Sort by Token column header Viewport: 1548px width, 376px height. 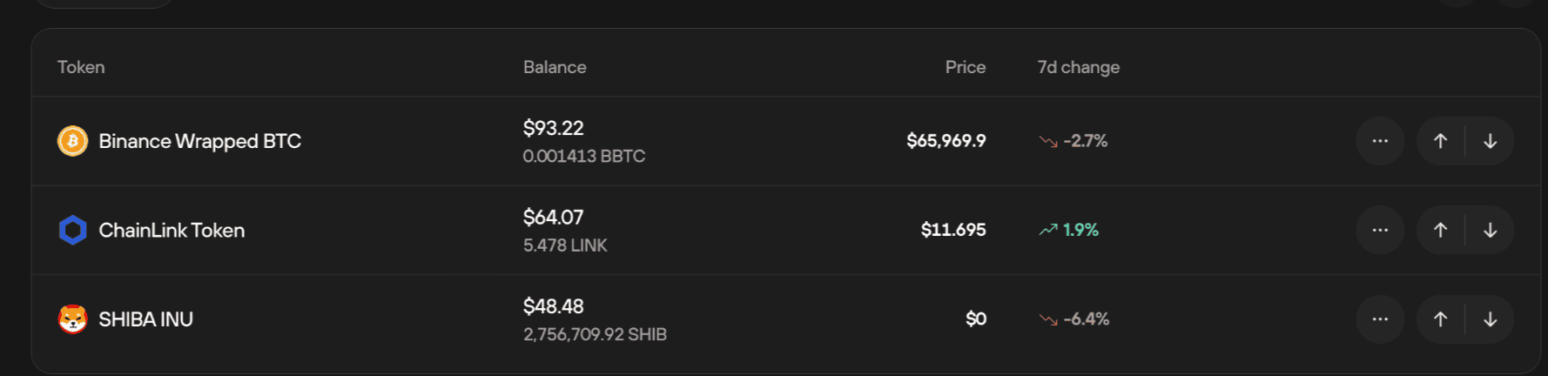(x=81, y=67)
